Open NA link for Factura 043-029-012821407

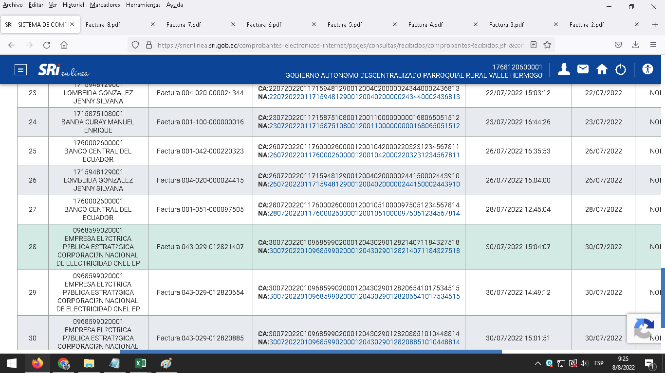click(x=364, y=251)
